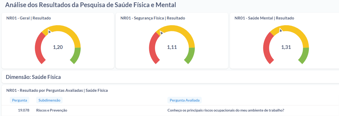The height and width of the screenshot is (116, 339).
Task: Click the 1,20 value in the Geral gauge
Action: (58, 47)
